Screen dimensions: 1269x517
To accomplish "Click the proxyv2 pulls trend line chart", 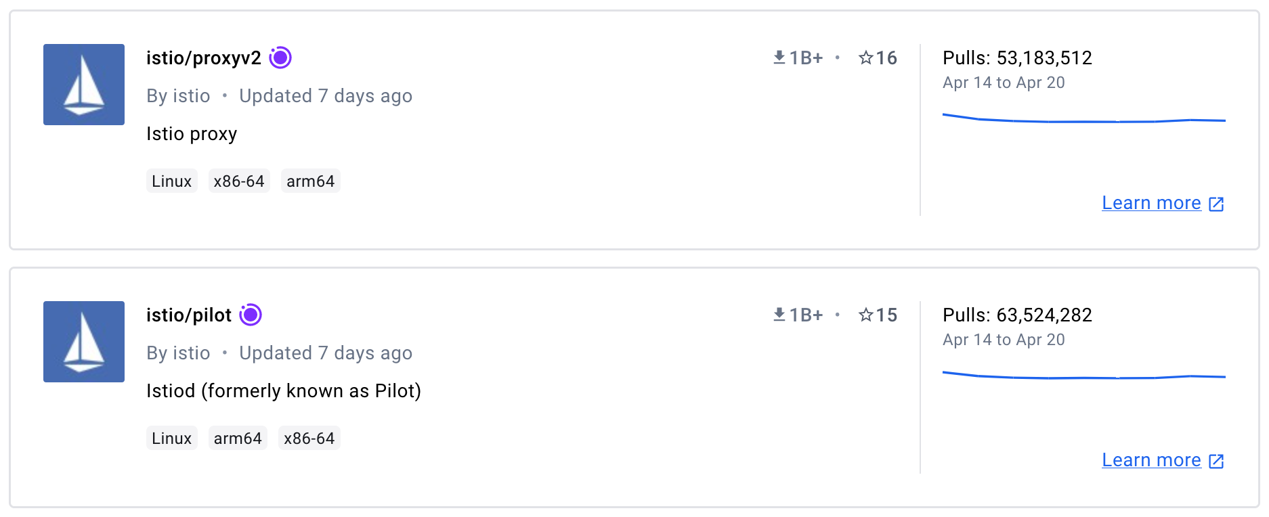I will tap(1084, 118).
